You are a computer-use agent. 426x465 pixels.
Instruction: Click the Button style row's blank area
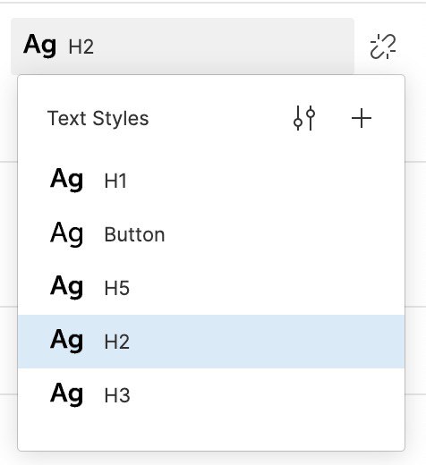coord(284,234)
